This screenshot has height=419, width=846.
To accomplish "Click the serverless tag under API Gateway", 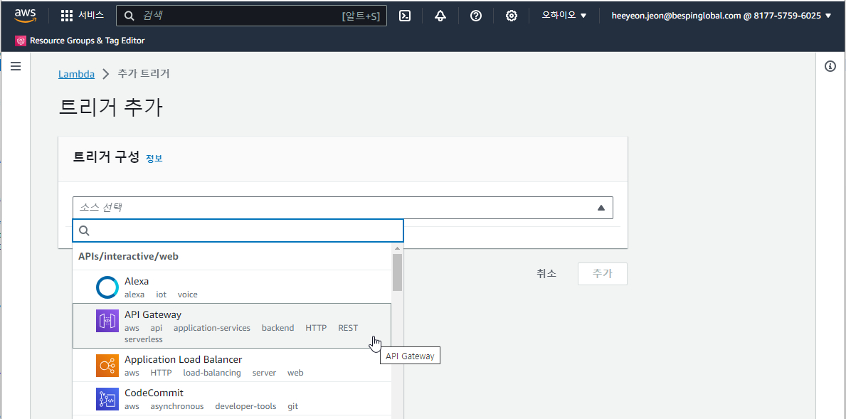I will 144,339.
